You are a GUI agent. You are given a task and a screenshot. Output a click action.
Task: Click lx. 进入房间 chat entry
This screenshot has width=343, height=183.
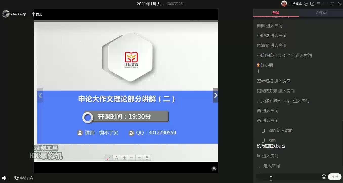[x=268, y=156]
